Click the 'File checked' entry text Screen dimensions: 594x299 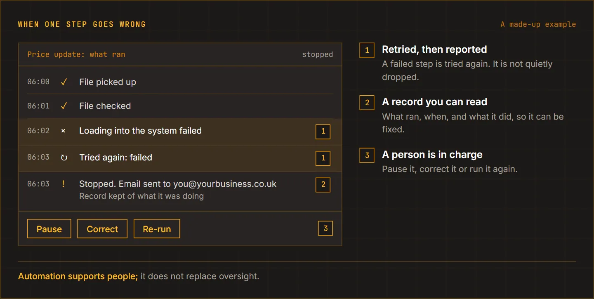pos(105,106)
